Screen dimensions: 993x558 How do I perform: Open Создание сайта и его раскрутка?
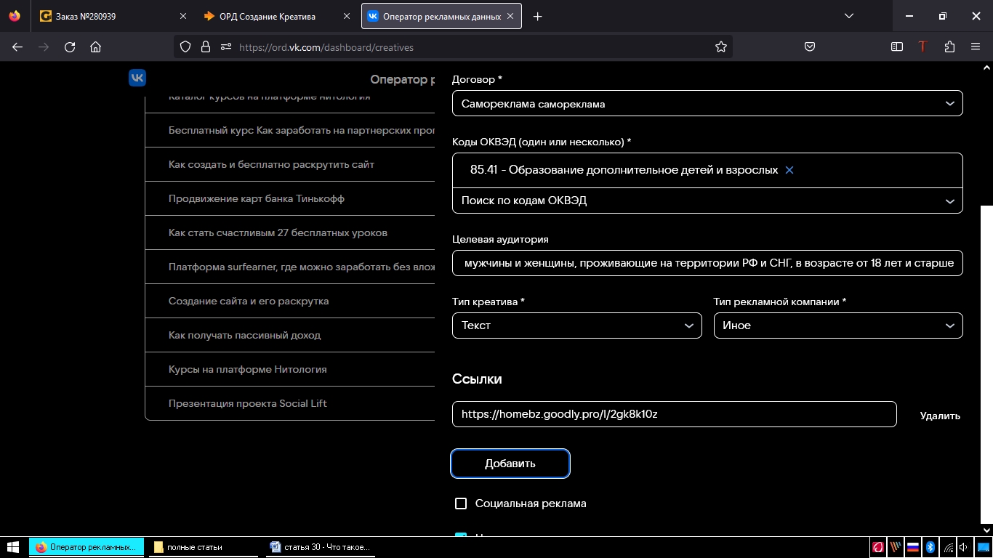(290, 301)
